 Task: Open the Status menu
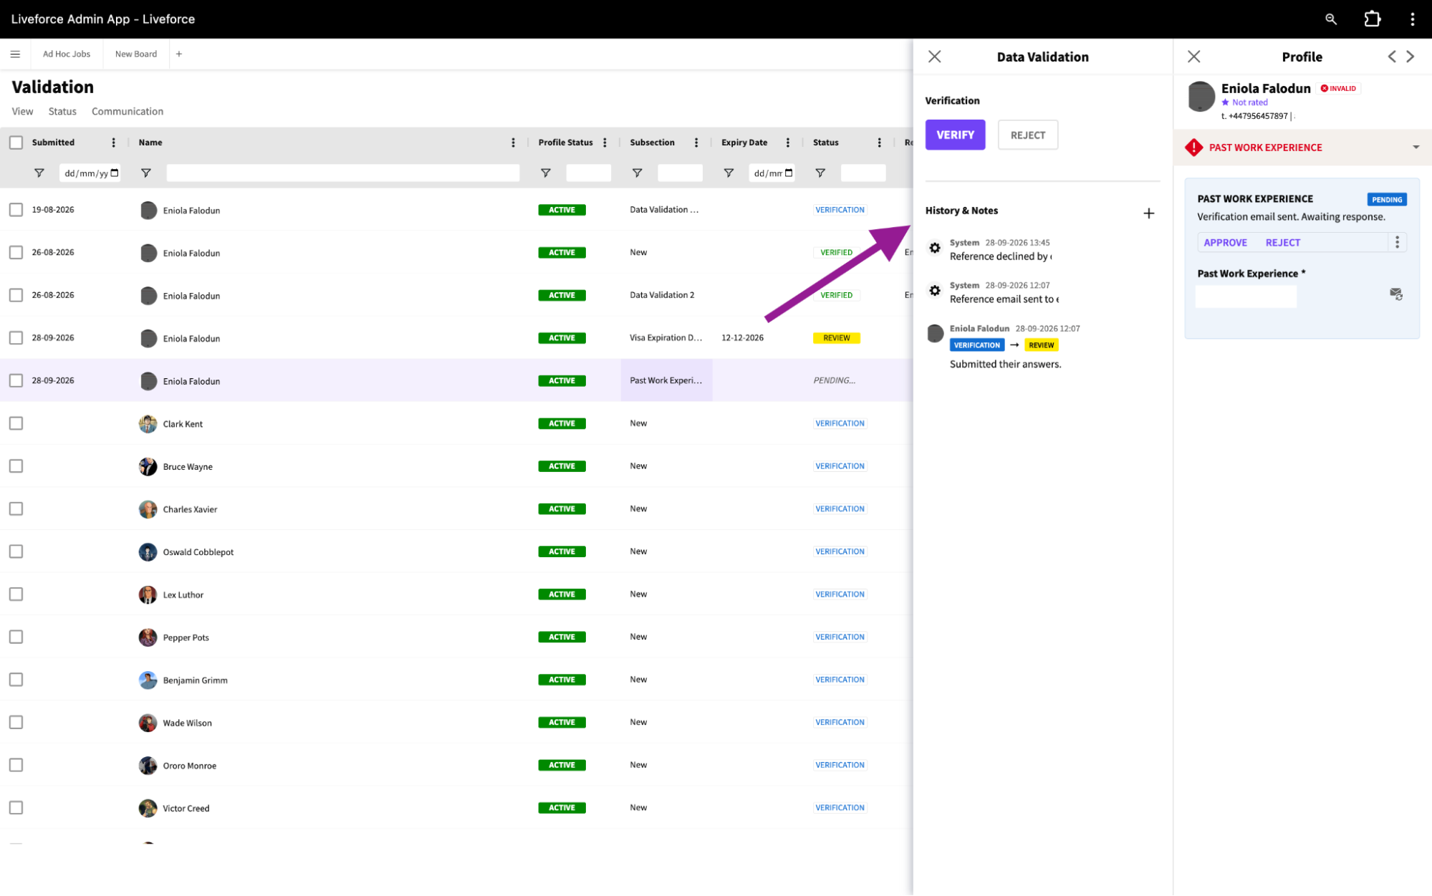62,111
